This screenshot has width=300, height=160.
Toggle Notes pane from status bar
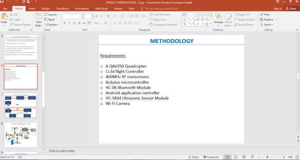(194, 157)
